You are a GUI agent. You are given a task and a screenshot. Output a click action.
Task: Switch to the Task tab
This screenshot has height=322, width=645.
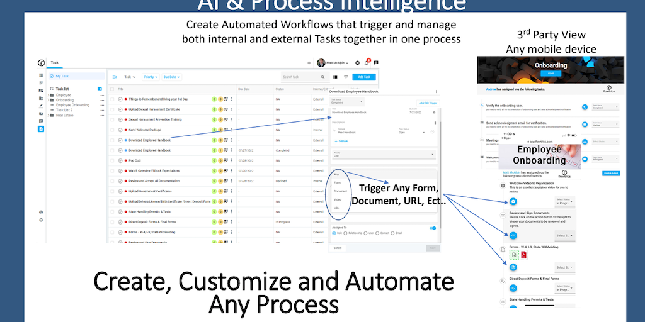pos(54,63)
